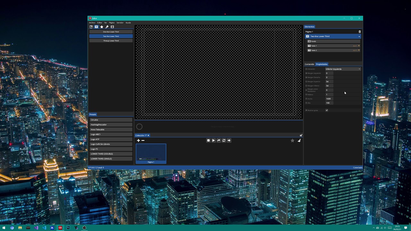Select the Logo Café Sin Libreto preset
This screenshot has height=231, width=411.
(111, 144)
